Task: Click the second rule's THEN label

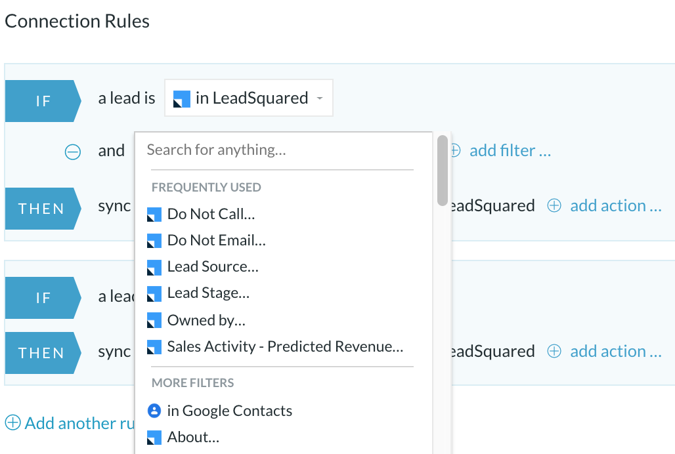Action: click(x=43, y=353)
